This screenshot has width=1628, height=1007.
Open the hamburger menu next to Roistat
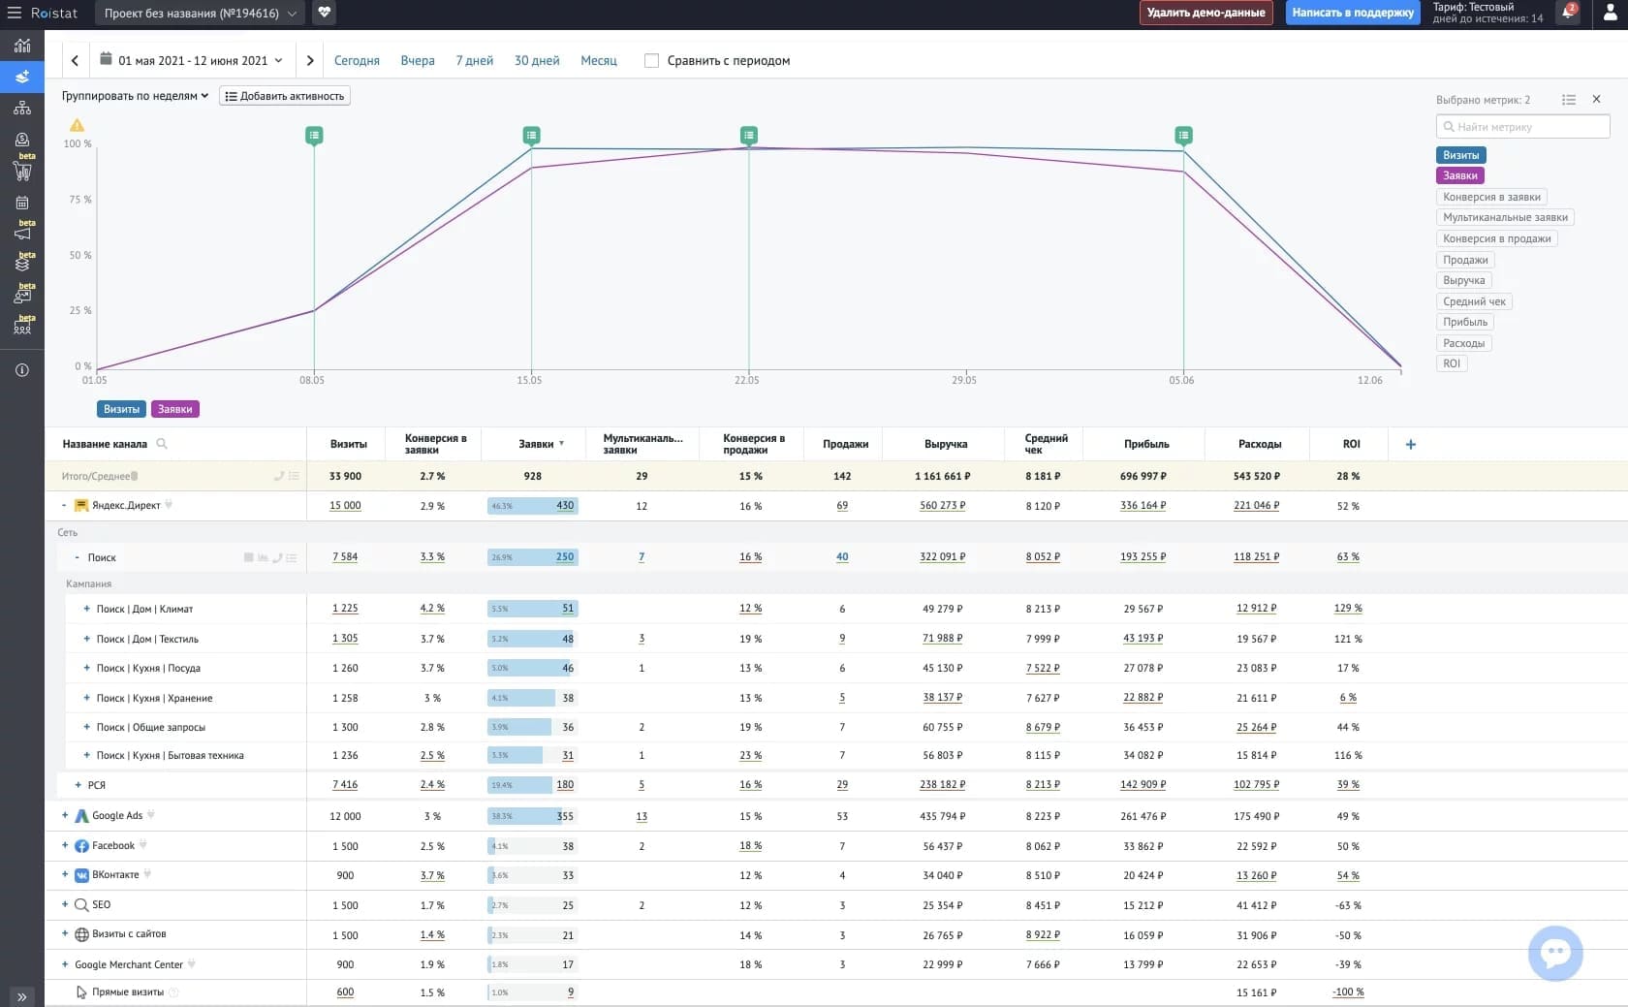coord(15,14)
